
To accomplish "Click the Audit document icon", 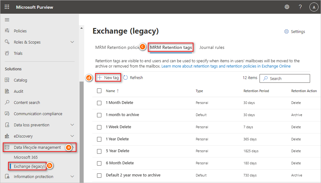I will (7, 91).
